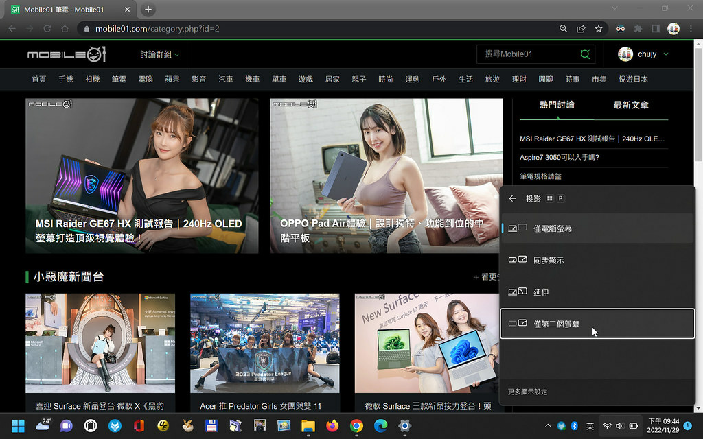
Task: Select 僅第二個螢幕 projection mode
Action: click(597, 324)
